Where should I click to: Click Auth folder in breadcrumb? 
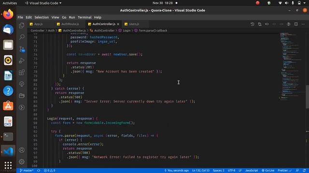coord(51,31)
